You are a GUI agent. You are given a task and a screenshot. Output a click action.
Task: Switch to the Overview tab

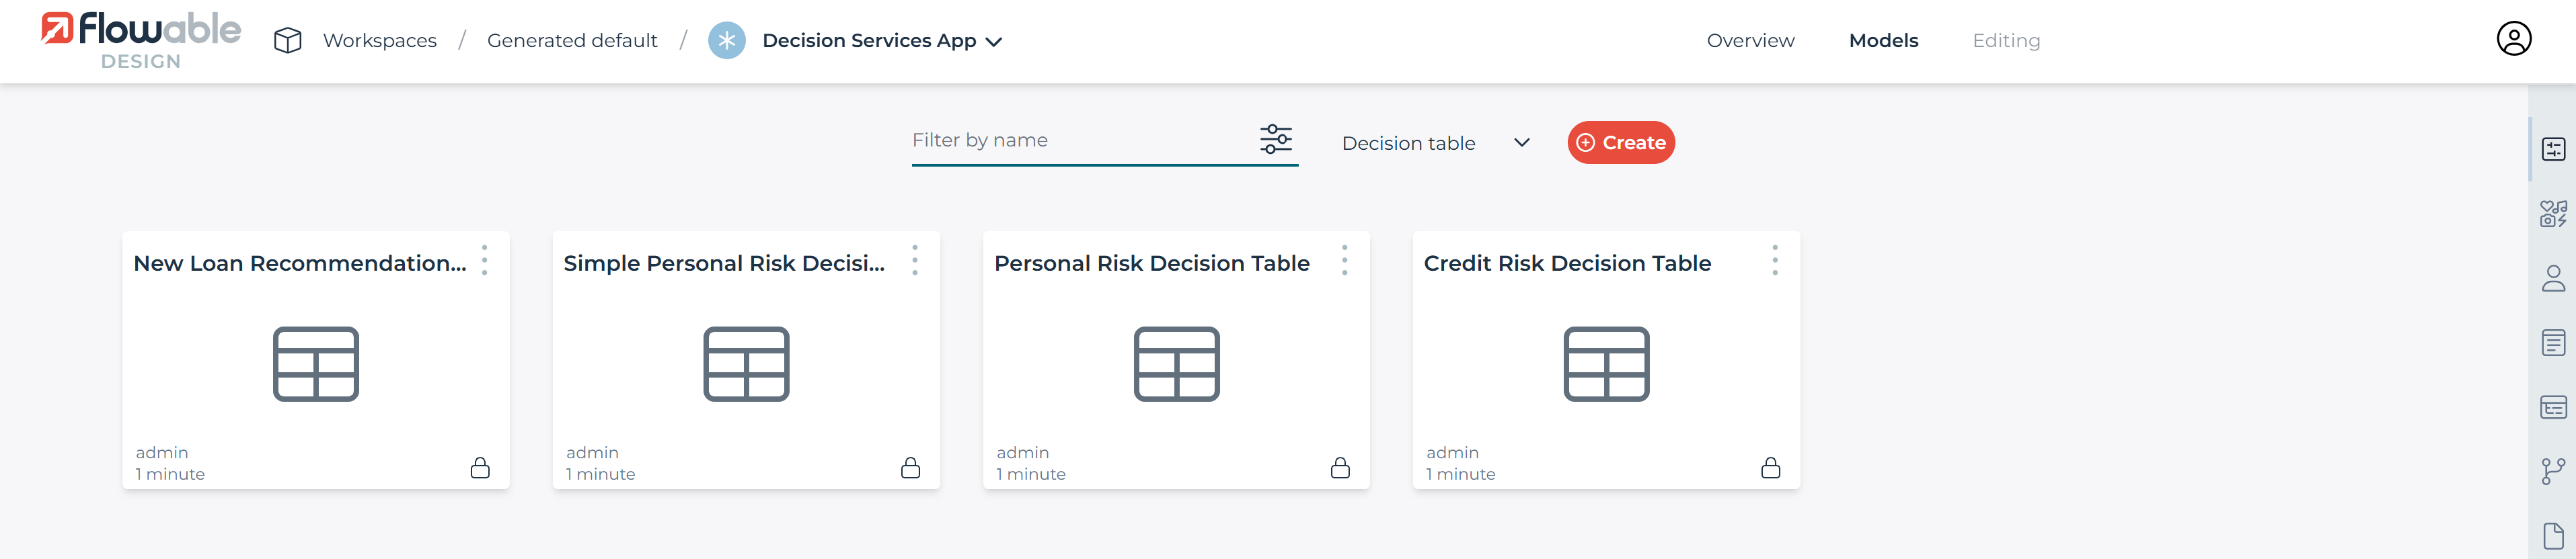click(x=1750, y=41)
